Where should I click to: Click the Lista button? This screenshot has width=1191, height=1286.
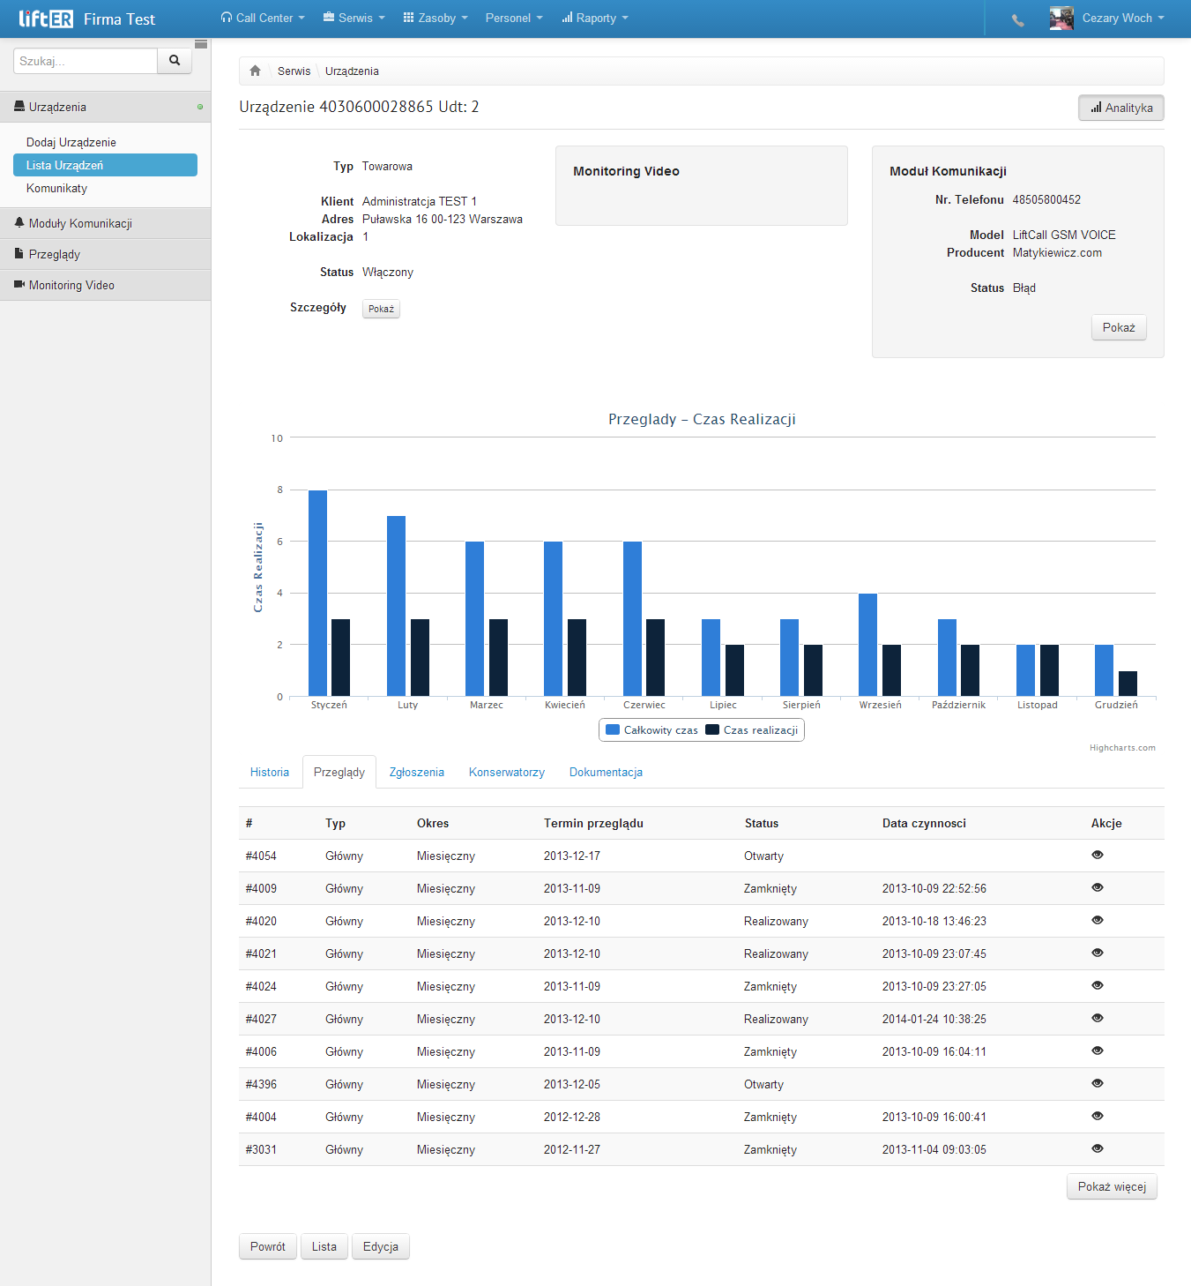[x=324, y=1246]
